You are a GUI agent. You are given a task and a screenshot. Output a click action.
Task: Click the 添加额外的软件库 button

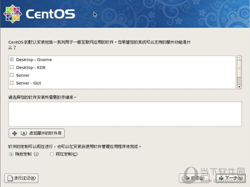[x=36, y=133]
